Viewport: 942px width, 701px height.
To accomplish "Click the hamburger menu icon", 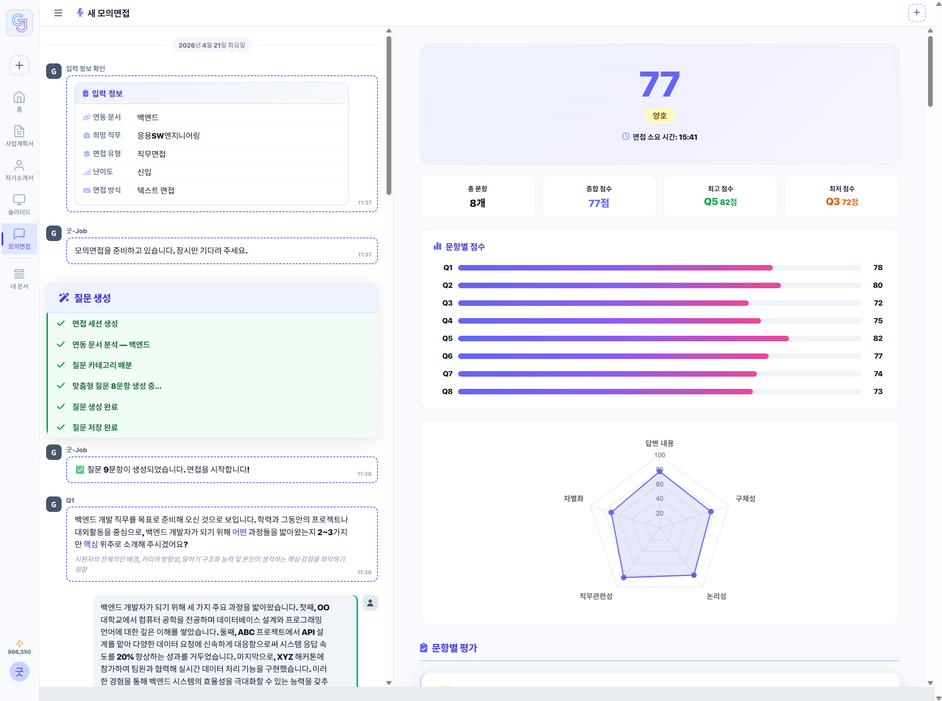I will tap(58, 13).
